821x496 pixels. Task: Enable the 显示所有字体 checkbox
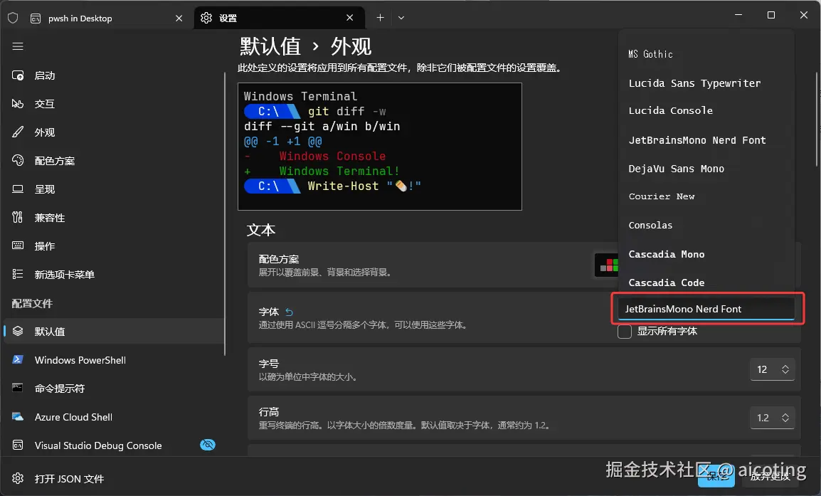point(625,332)
